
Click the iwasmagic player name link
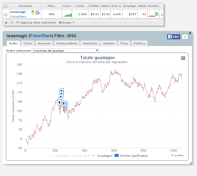pyautogui.click(x=18, y=12)
